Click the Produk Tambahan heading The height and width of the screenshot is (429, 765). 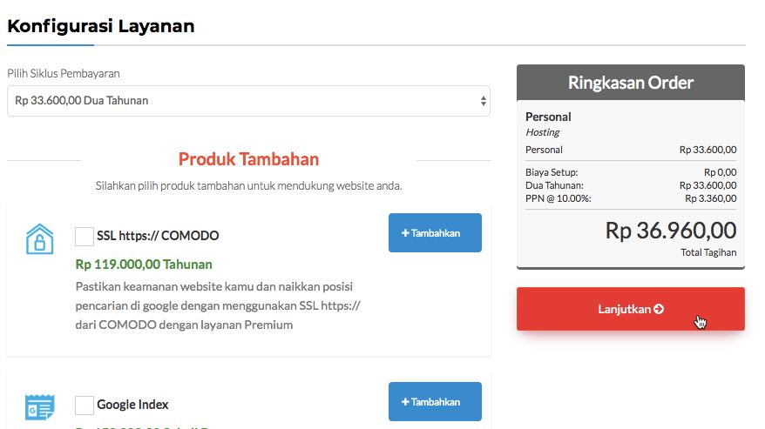click(248, 159)
